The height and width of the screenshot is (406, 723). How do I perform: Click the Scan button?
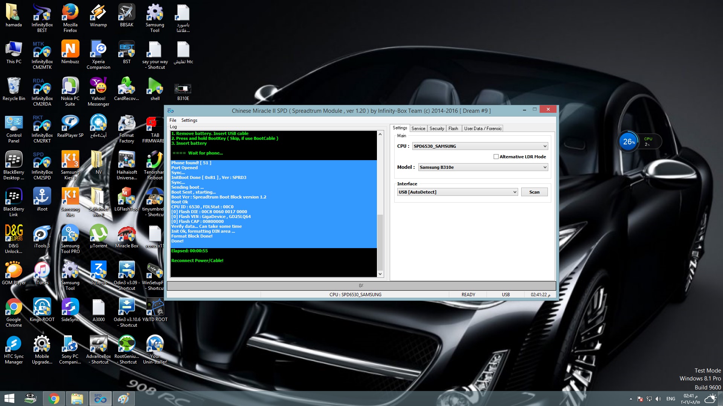[x=534, y=192]
